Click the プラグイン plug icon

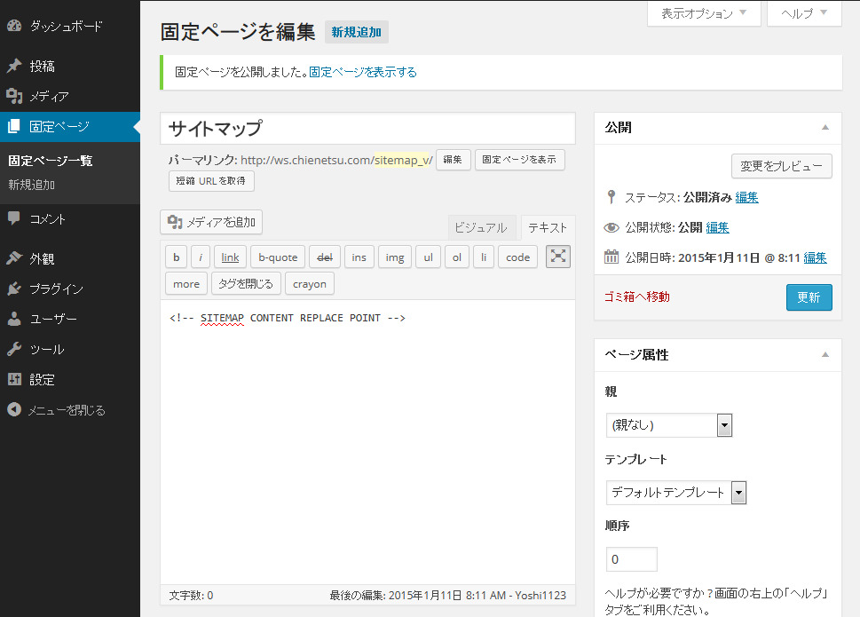coord(14,289)
